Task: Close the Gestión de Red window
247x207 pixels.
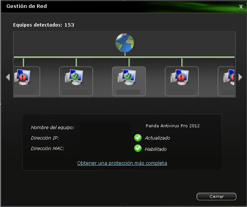Action: point(241,7)
